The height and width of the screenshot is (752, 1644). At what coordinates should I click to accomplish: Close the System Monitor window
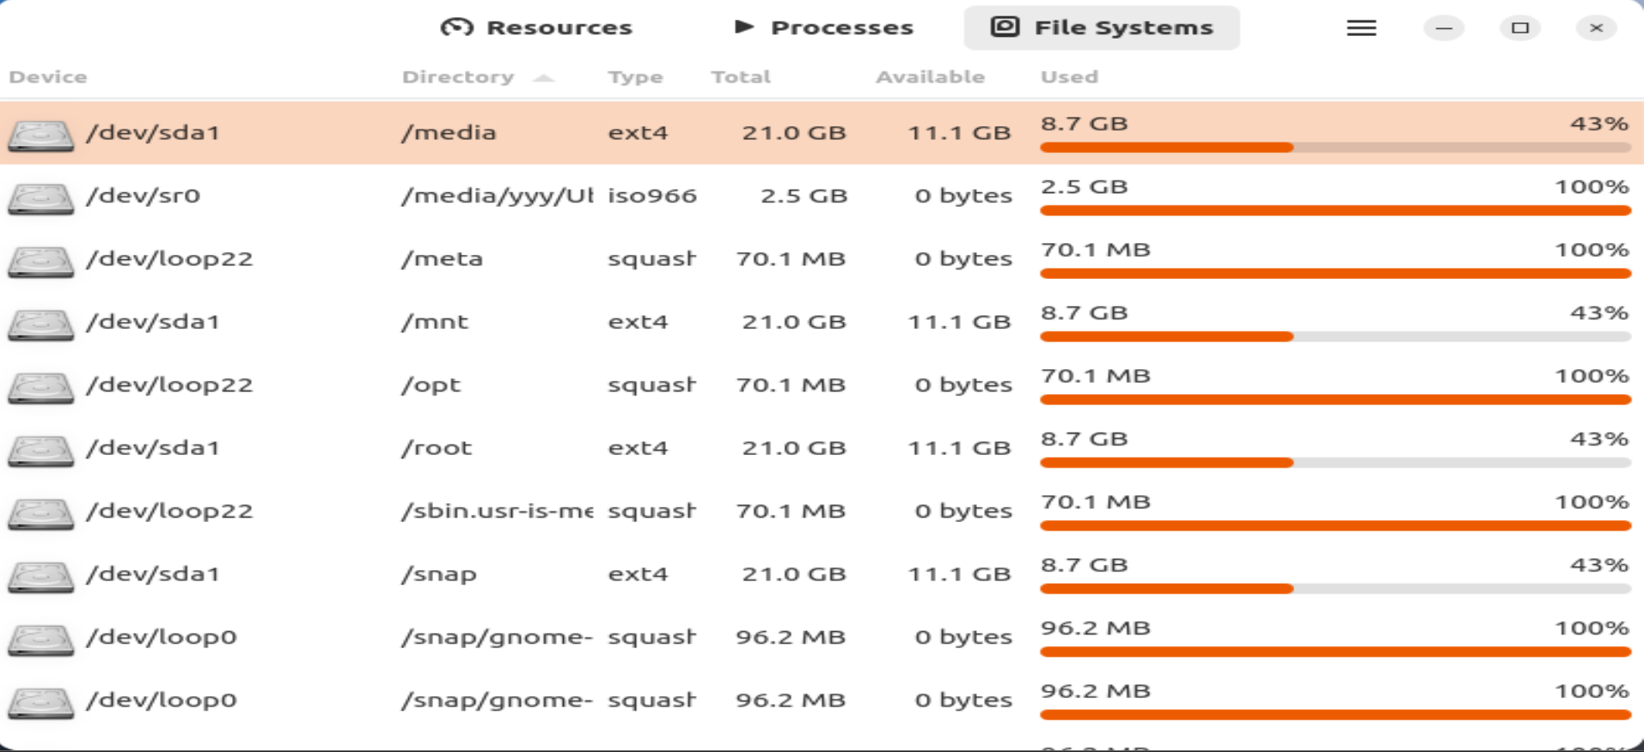(1597, 28)
